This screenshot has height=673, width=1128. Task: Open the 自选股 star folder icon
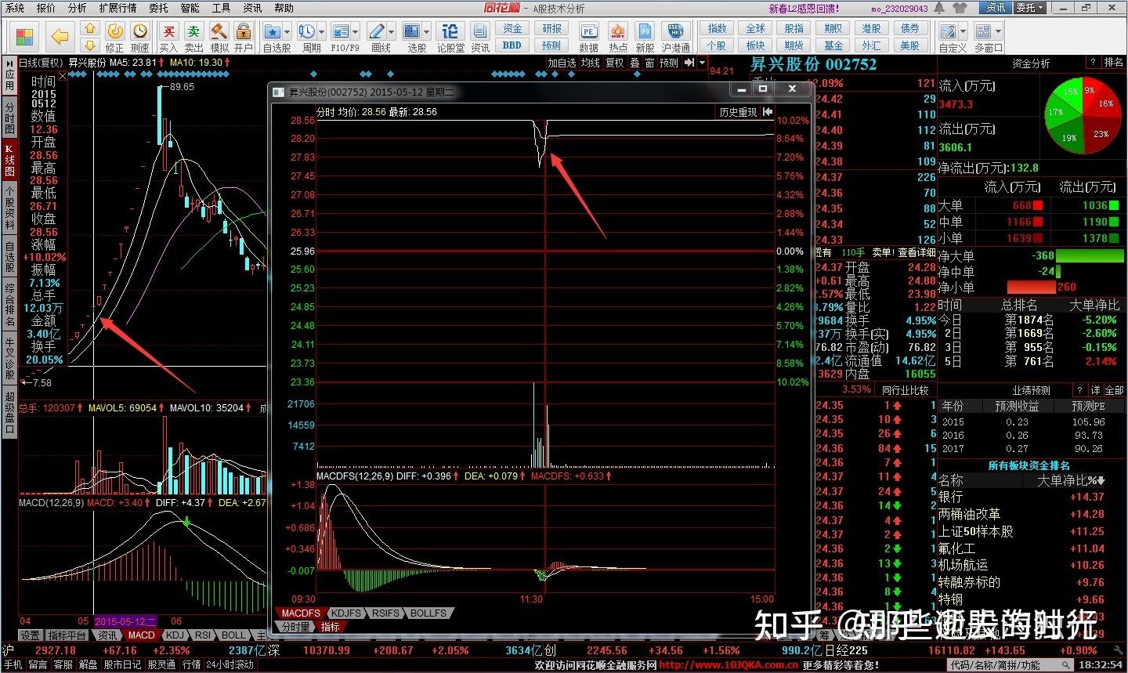[273, 31]
